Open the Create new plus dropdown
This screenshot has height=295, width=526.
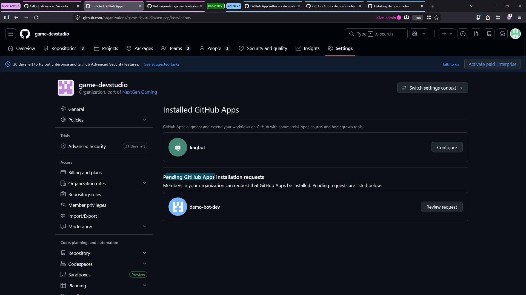pyautogui.click(x=447, y=34)
